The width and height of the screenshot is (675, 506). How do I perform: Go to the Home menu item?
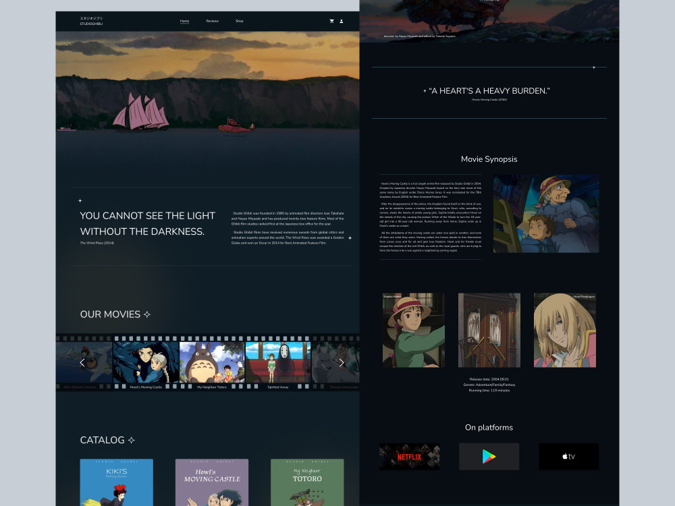coord(185,21)
